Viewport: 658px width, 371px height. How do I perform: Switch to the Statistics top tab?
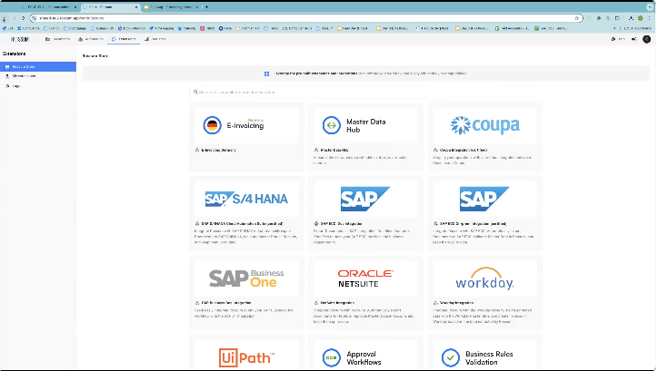pos(155,39)
